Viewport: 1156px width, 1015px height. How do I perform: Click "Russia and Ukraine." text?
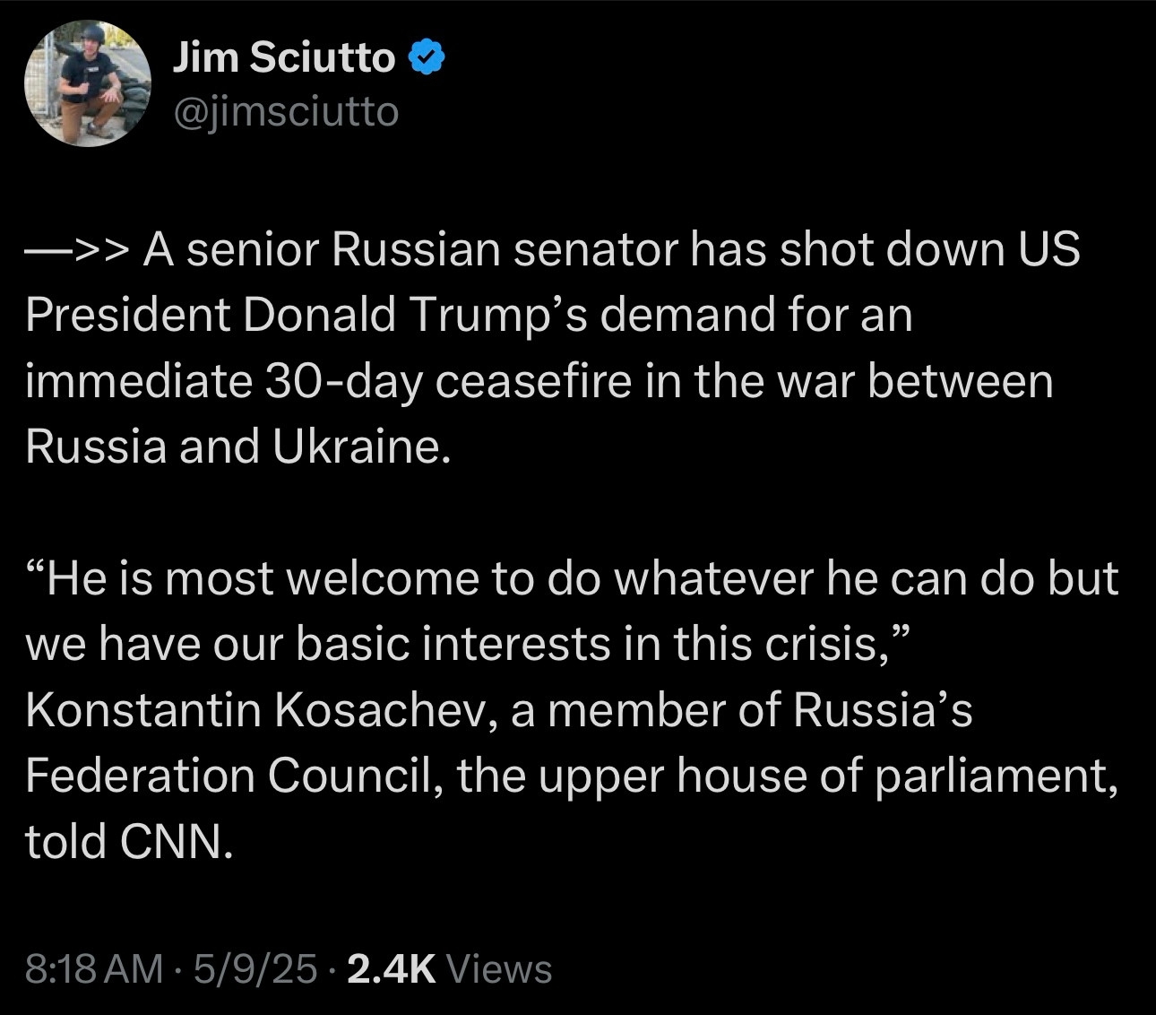click(236, 447)
